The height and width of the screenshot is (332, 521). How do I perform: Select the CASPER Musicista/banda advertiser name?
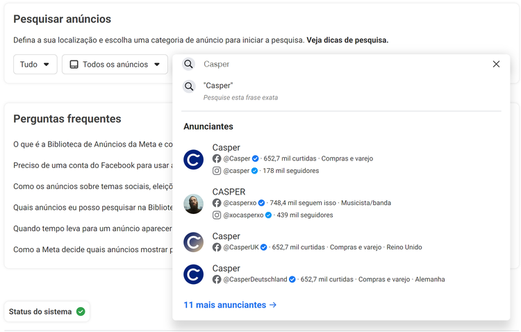click(x=229, y=192)
